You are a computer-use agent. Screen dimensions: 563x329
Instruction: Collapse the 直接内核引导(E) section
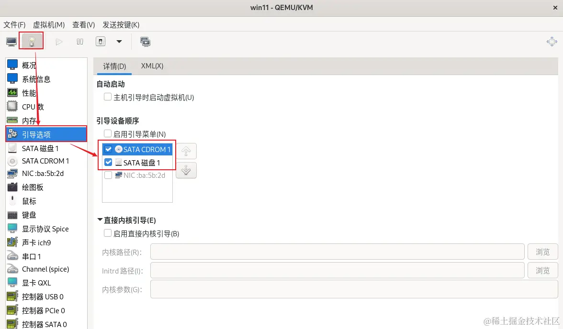(x=100, y=219)
